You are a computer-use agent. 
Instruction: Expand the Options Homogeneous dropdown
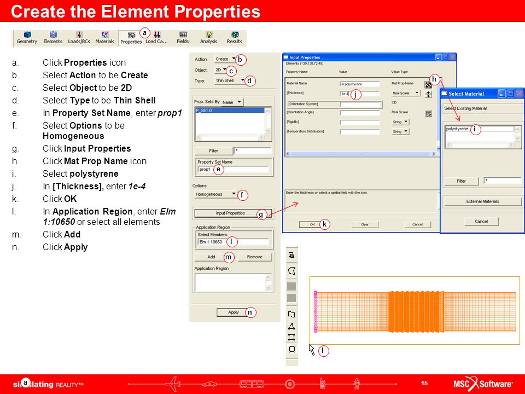215,194
